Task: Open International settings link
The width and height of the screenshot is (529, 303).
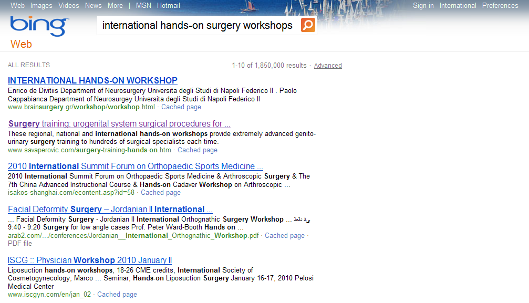Action: click(458, 6)
